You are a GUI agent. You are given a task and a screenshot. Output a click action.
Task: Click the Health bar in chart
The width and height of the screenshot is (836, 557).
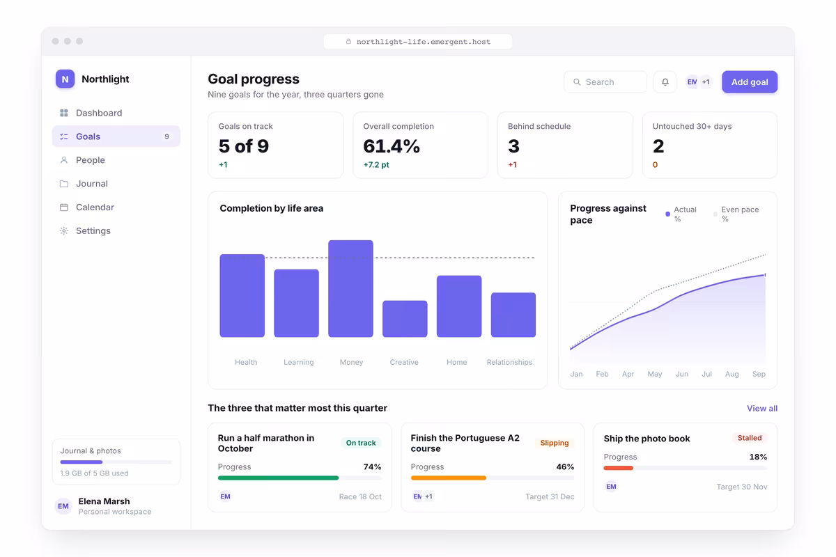[242, 296]
